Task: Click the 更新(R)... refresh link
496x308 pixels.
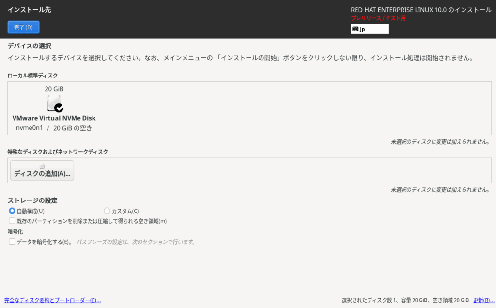Action: pyautogui.click(x=483, y=300)
